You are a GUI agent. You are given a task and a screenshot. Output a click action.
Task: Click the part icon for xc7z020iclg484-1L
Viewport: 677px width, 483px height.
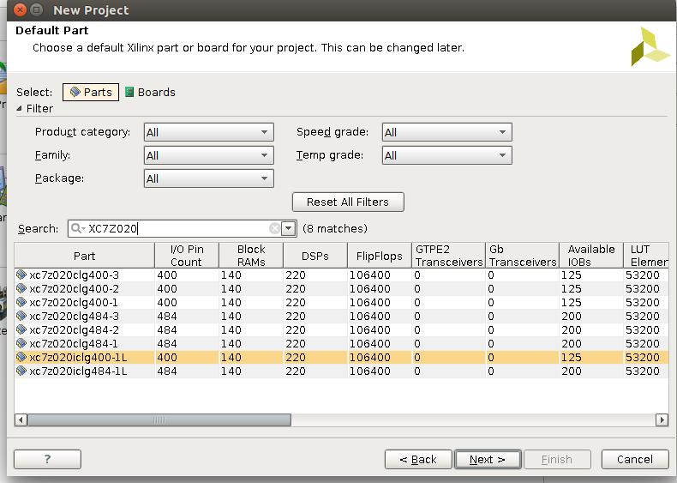21,371
